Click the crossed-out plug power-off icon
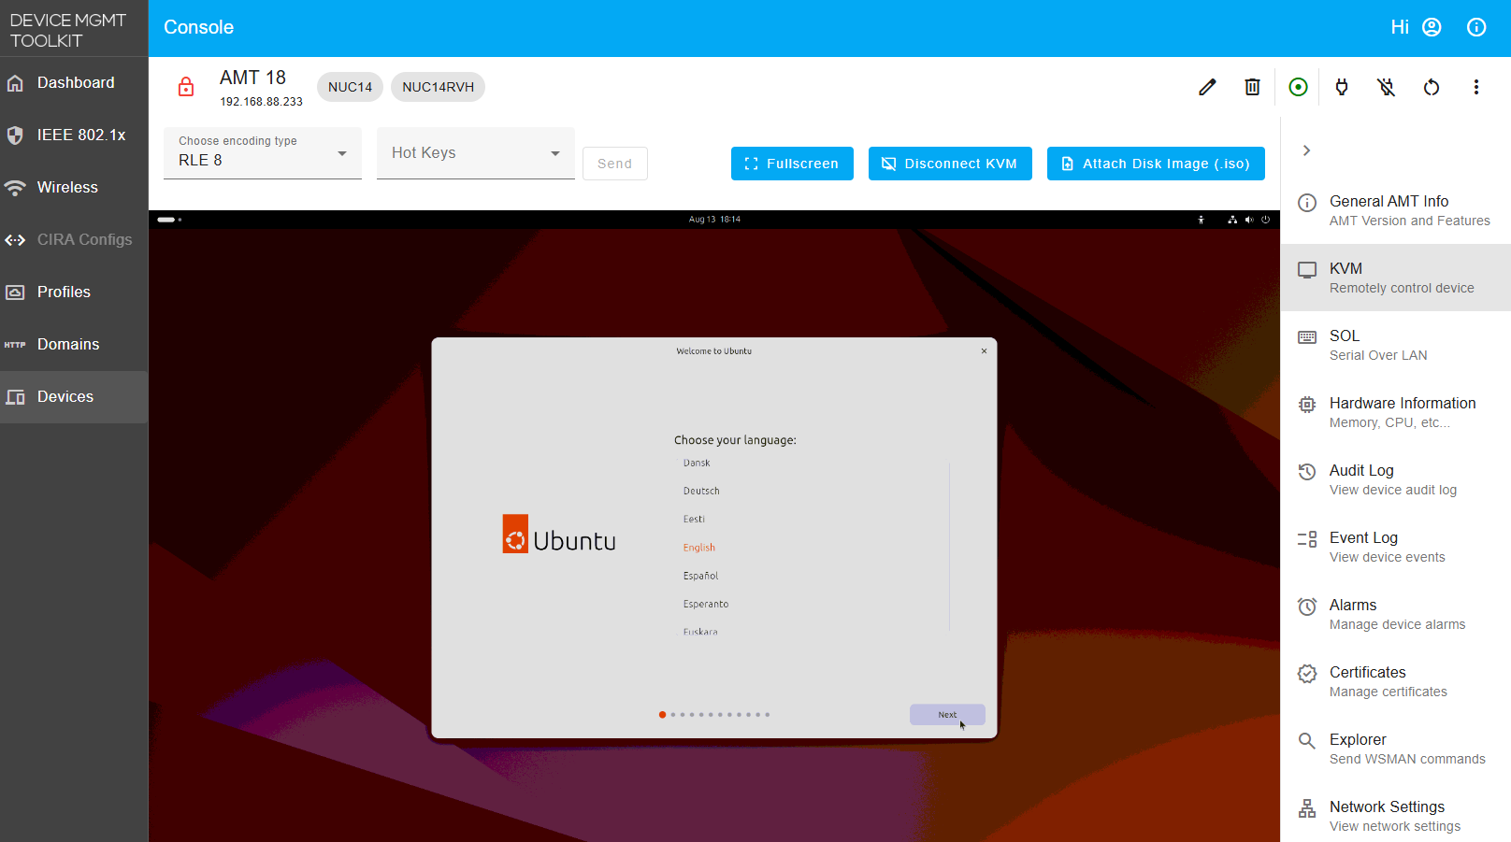The height and width of the screenshot is (842, 1511). click(1386, 87)
